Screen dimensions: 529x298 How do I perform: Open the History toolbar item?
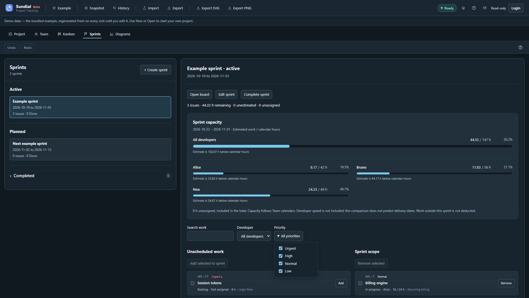[121, 8]
